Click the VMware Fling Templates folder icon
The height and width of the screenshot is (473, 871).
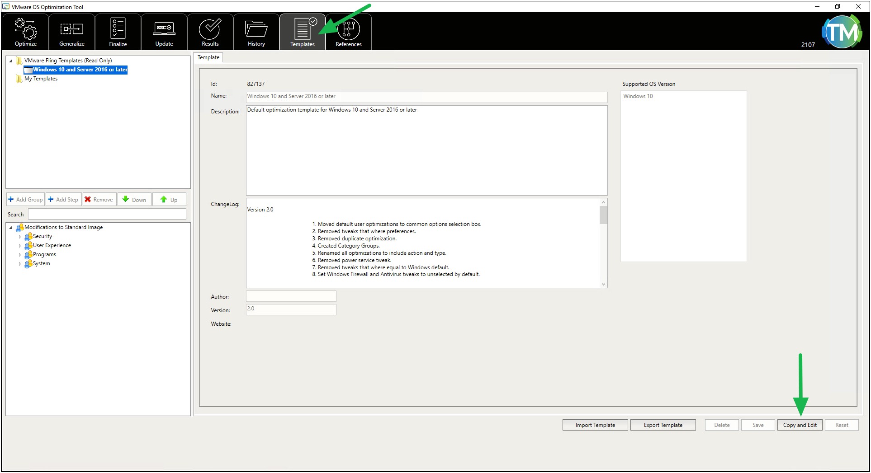point(19,61)
